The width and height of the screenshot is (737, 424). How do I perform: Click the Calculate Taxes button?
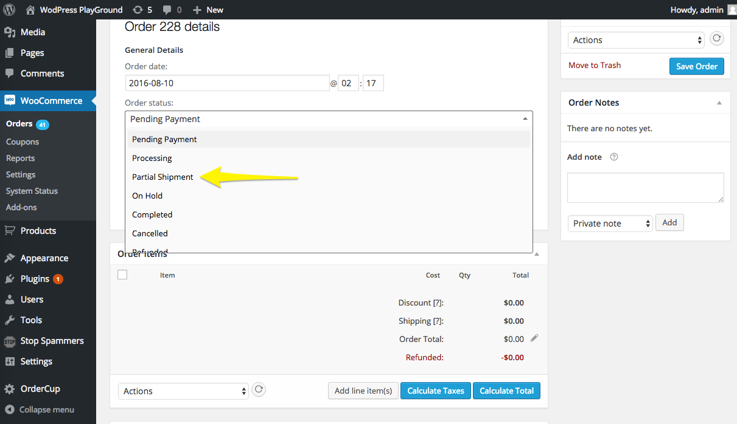[x=436, y=391]
